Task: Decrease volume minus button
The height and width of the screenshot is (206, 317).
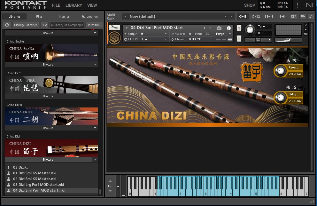Action: (x=277, y=40)
